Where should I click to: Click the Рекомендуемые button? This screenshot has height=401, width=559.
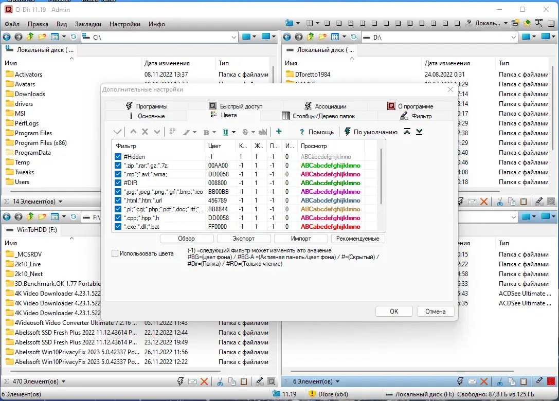(x=358, y=239)
